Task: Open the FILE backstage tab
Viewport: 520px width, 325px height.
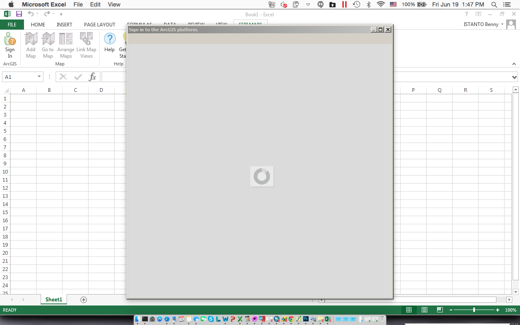Action: (12, 24)
